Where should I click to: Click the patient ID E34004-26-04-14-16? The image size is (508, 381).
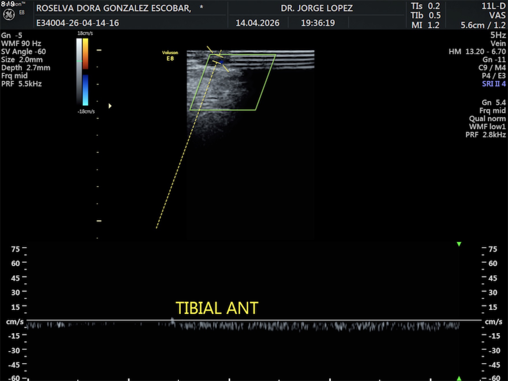[77, 23]
